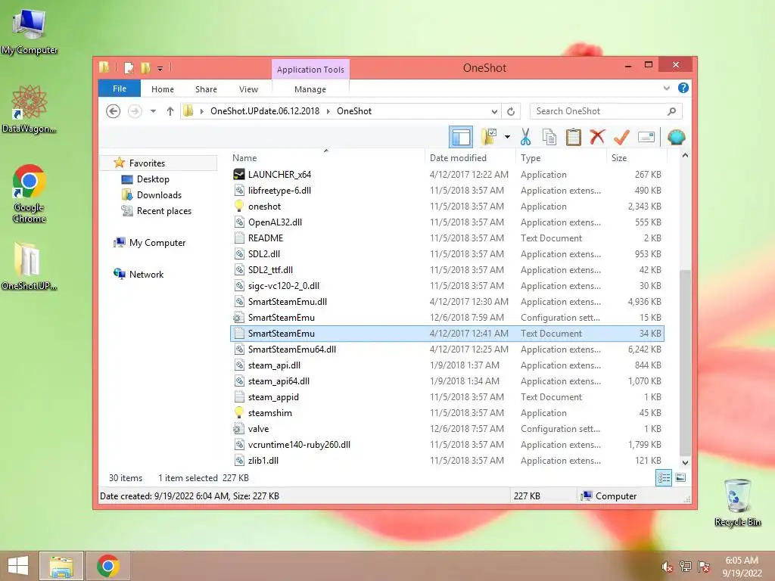Image resolution: width=775 pixels, height=581 pixels.
Task: Select the steamshim application
Action: click(x=447, y=412)
